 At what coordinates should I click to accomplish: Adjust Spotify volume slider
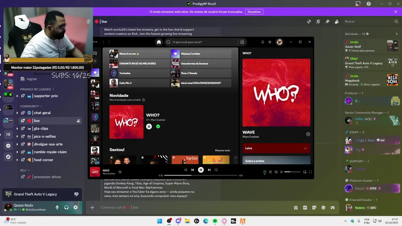pos(292,172)
